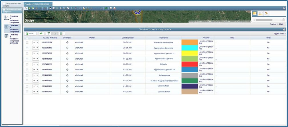The height and width of the screenshot is (127, 288).
Task: Click the active yellow layers icon
Action: pos(255,13)
